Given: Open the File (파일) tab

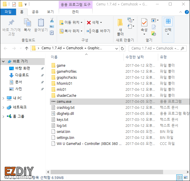Looking at the screenshot, I should click(8, 12).
